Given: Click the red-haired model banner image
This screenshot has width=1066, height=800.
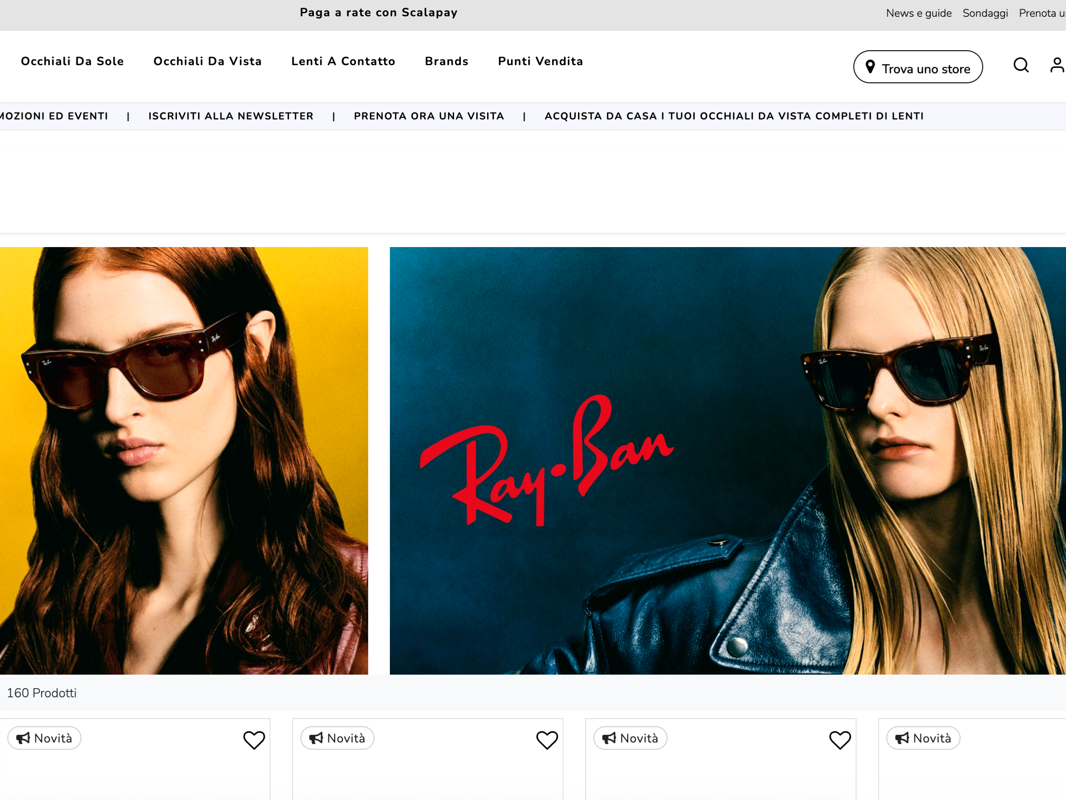Looking at the screenshot, I should (184, 461).
